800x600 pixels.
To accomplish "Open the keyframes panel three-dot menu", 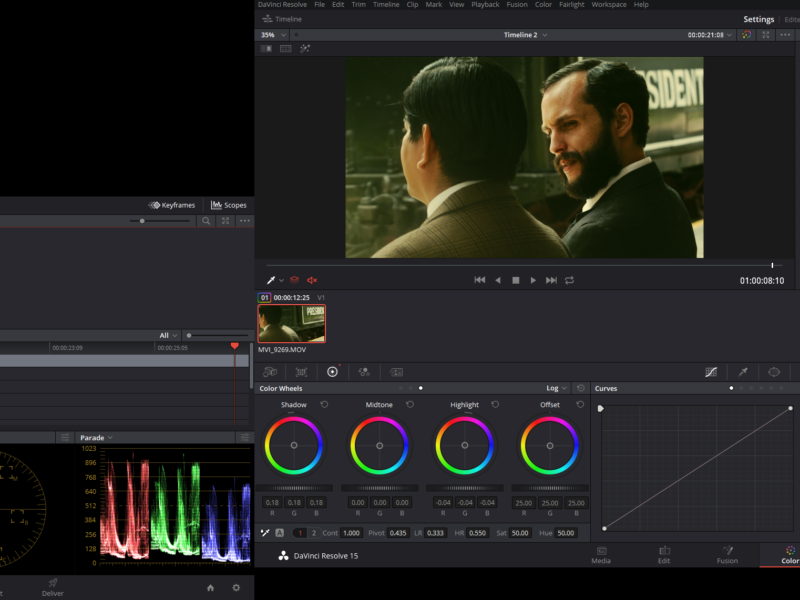I will tap(245, 221).
